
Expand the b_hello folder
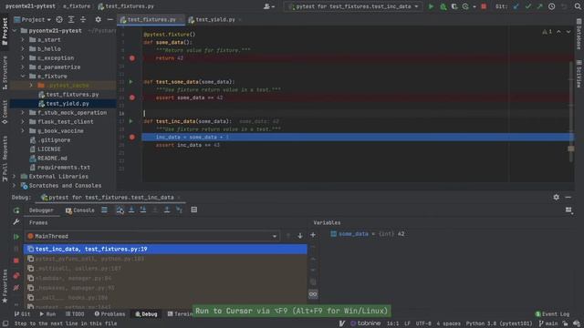click(x=23, y=48)
